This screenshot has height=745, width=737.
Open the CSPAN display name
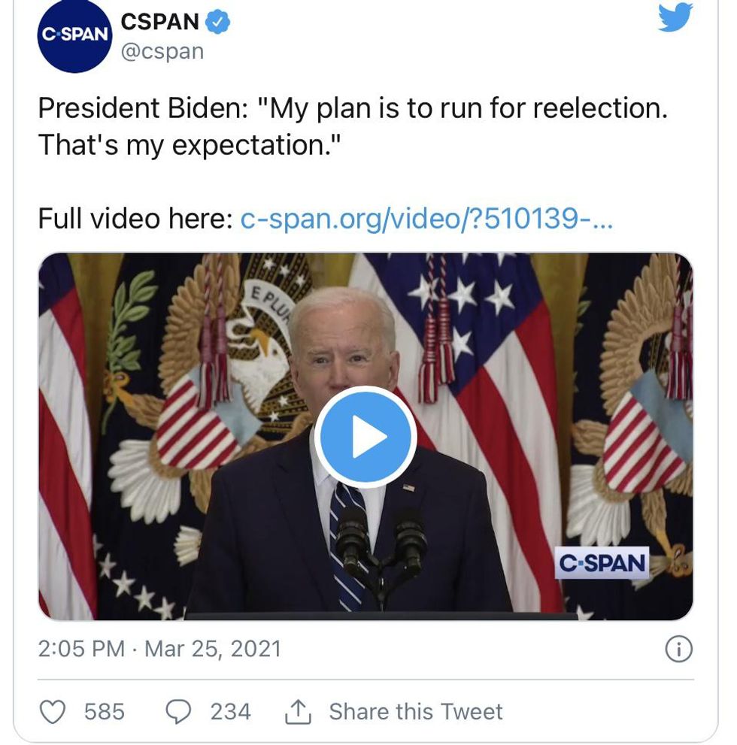[x=159, y=23]
